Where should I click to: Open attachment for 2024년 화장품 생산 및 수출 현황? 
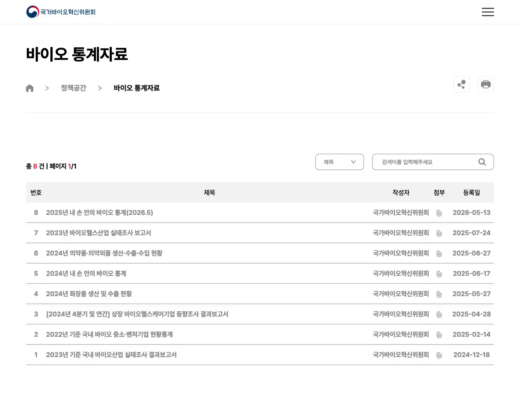click(439, 294)
